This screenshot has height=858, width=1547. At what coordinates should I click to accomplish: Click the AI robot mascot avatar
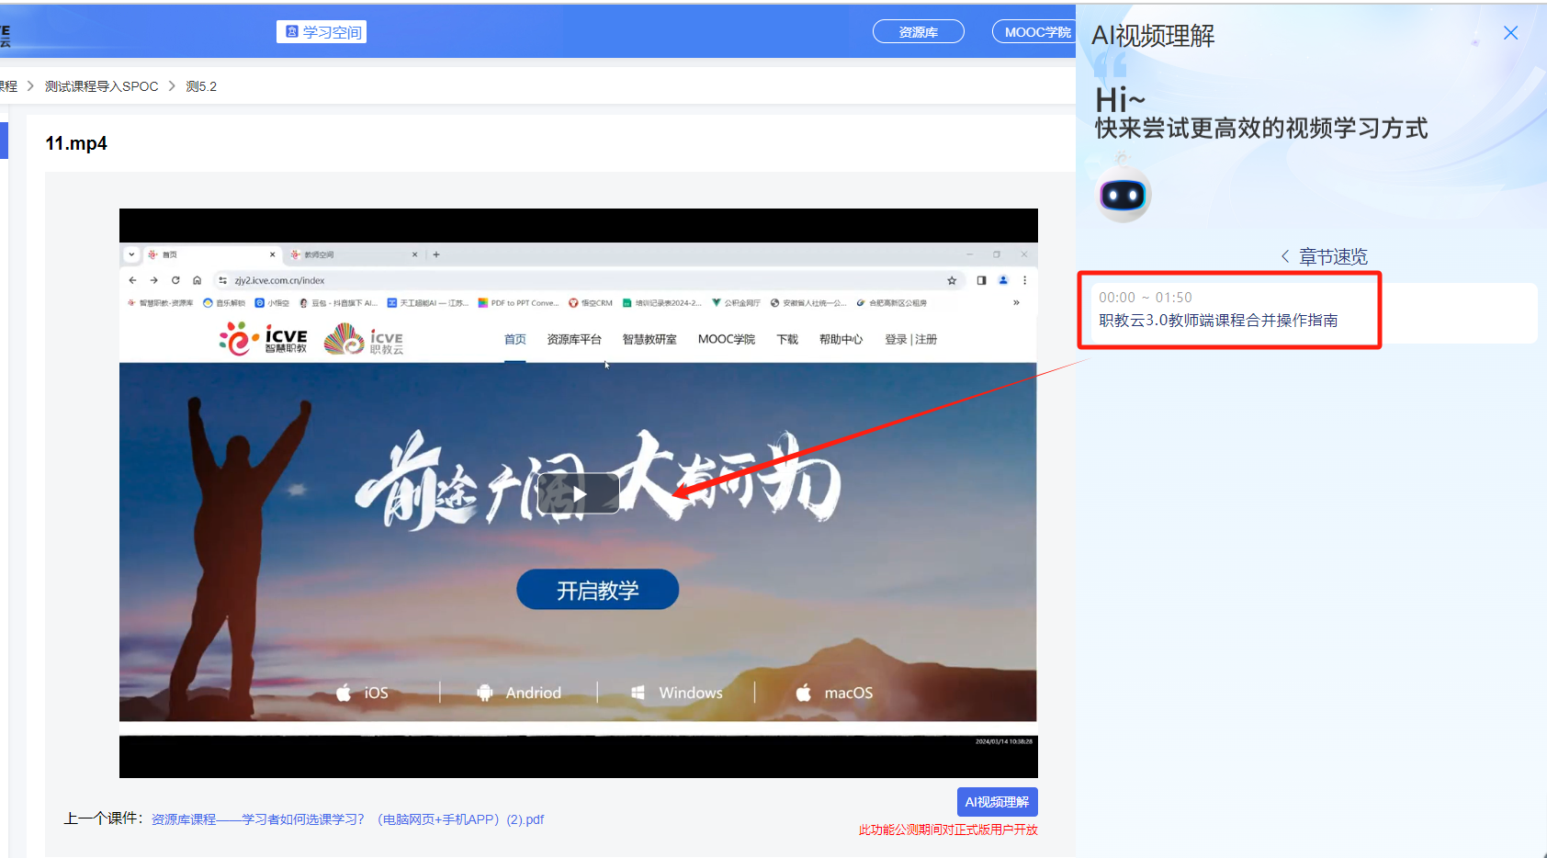(x=1122, y=194)
